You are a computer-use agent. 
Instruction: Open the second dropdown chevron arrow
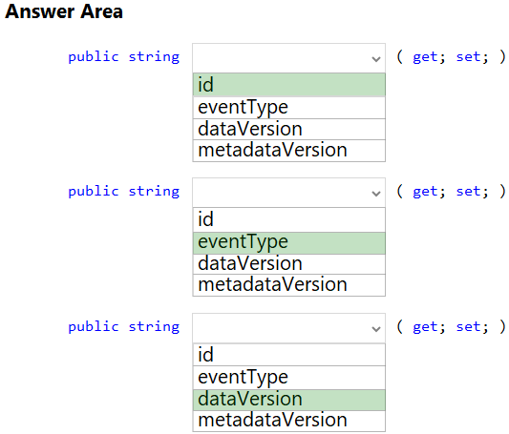pos(376,194)
